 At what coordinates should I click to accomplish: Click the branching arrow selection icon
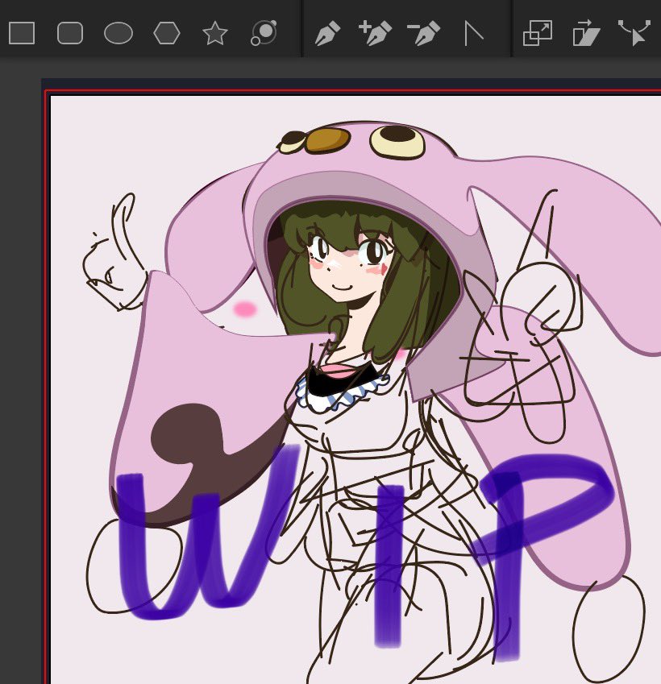[x=634, y=32]
